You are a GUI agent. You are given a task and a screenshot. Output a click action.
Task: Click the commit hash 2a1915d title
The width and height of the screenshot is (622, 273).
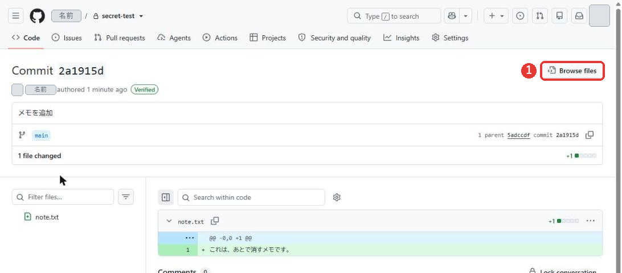click(81, 71)
